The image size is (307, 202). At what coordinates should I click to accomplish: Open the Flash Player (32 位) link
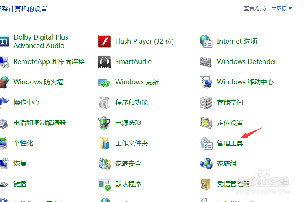coord(145,42)
